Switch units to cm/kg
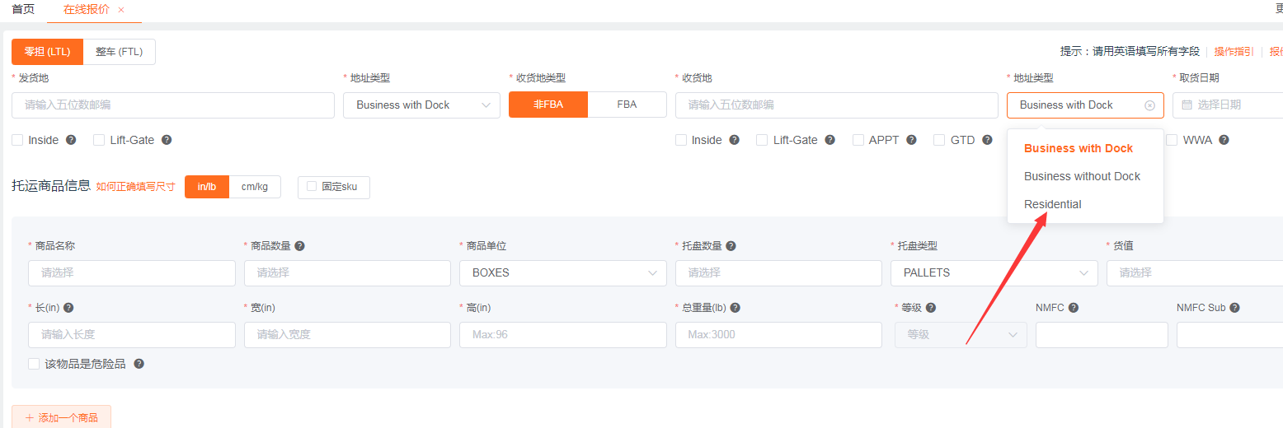 tap(254, 187)
